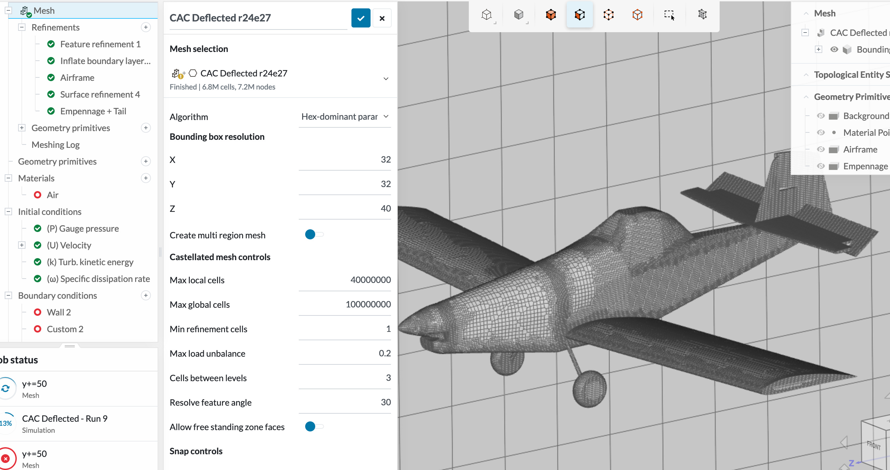The width and height of the screenshot is (890, 470).
Task: Edit the Max local cells field
Action: [x=344, y=280]
